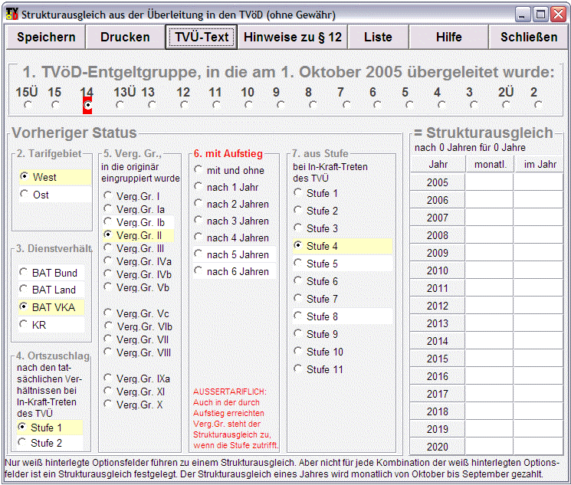The image size is (571, 485).
Task: Select Entgeltgruppe 4 radio button
Action: point(441,105)
